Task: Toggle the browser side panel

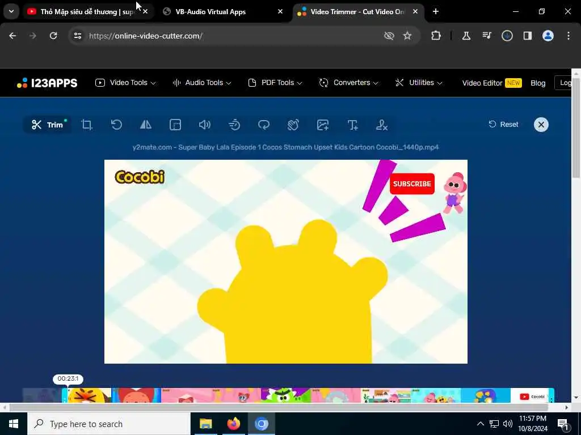Action: [x=528, y=36]
